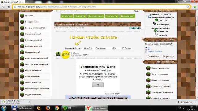Select the 'Скачать minecraft 1.4' browser tab

(12, 2)
